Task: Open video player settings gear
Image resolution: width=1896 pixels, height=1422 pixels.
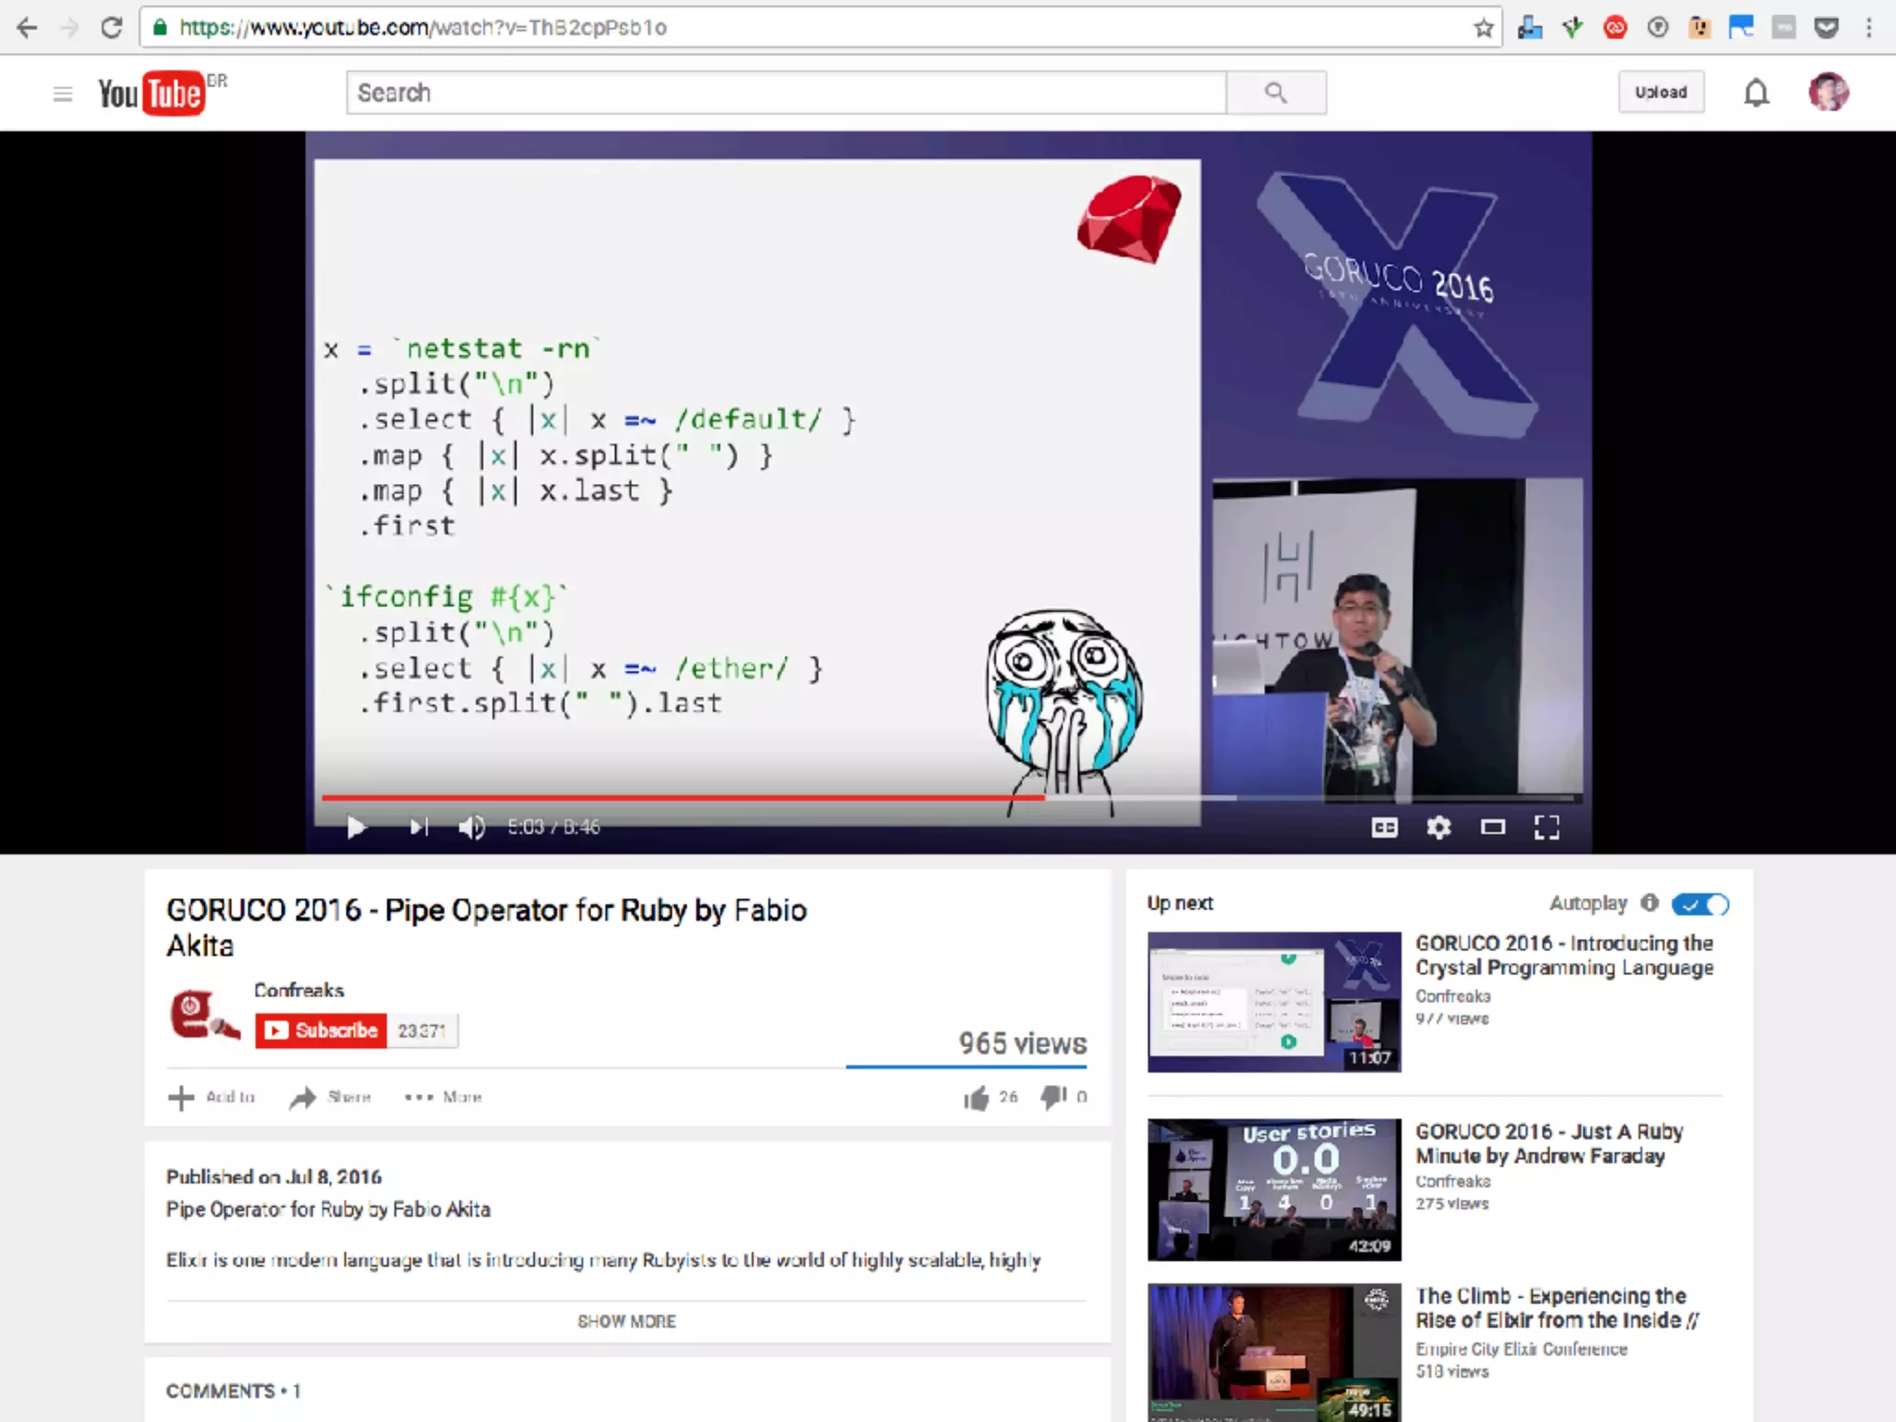Action: tap(1438, 827)
